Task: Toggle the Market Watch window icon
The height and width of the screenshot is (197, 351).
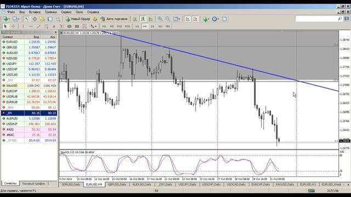Action: (27, 19)
